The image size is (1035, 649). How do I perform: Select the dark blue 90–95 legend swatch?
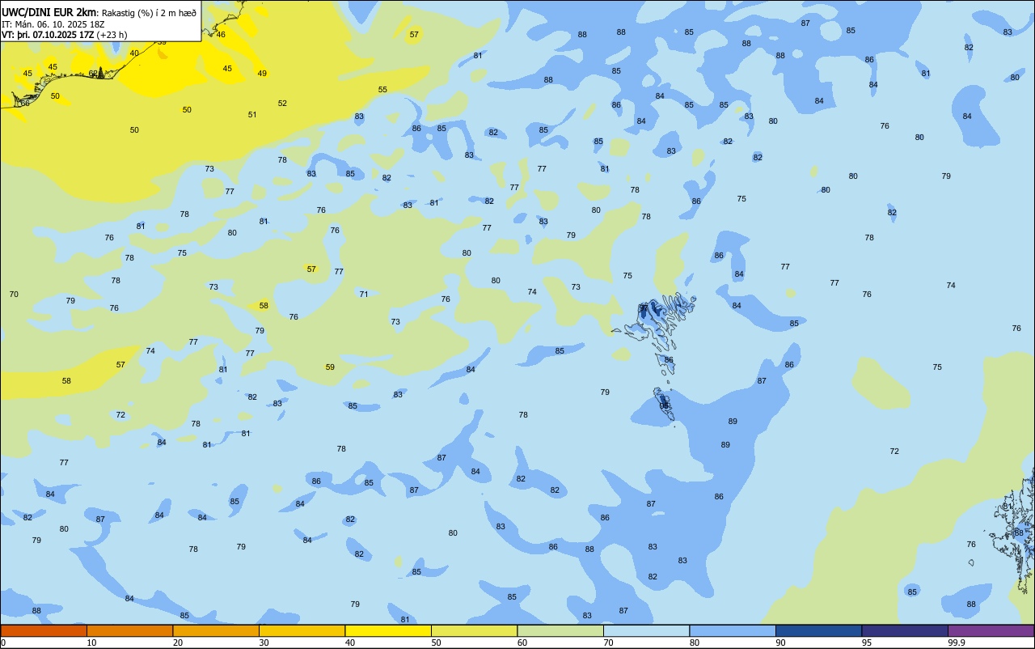pos(818,630)
